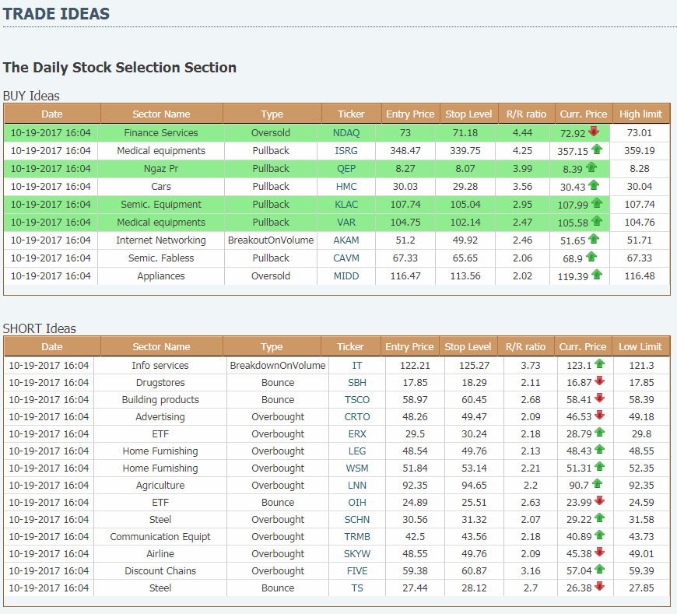Click the green up arrow in AKAM row
The image size is (677, 614).
594,239
